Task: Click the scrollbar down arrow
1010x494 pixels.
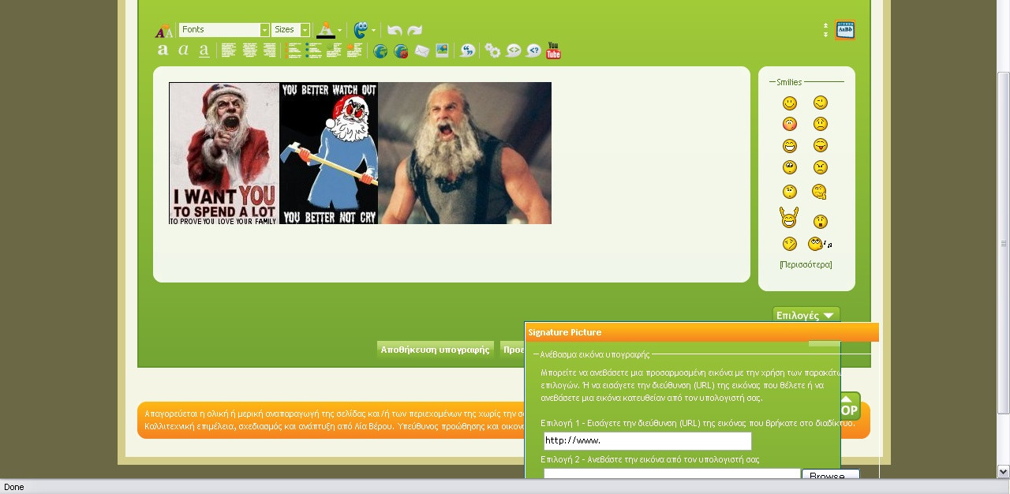Action: tap(1004, 472)
